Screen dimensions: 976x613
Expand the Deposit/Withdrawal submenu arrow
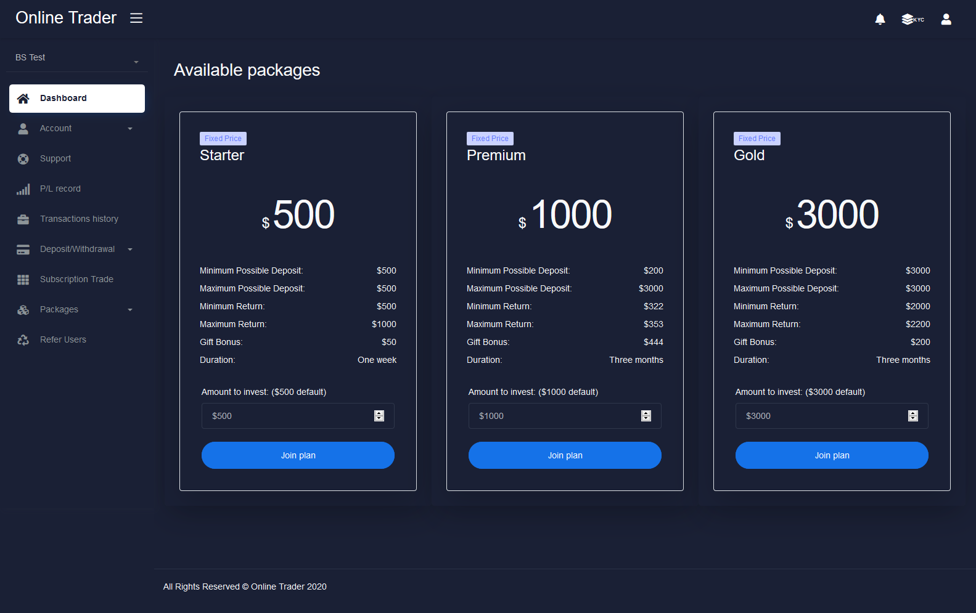tap(130, 250)
